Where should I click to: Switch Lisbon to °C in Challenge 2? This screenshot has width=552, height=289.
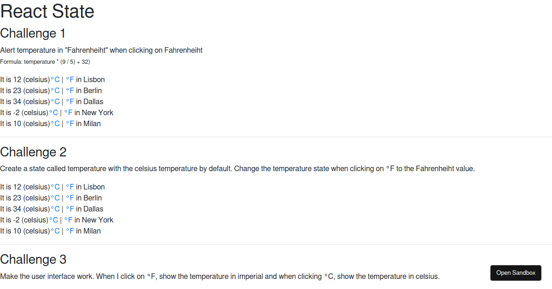point(55,187)
